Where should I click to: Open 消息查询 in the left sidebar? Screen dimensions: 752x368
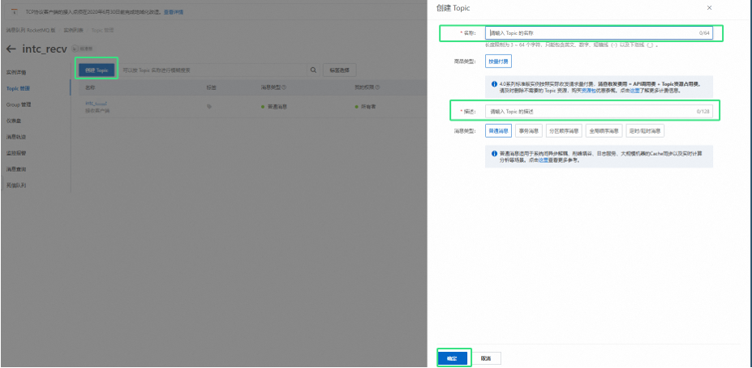[16, 169]
